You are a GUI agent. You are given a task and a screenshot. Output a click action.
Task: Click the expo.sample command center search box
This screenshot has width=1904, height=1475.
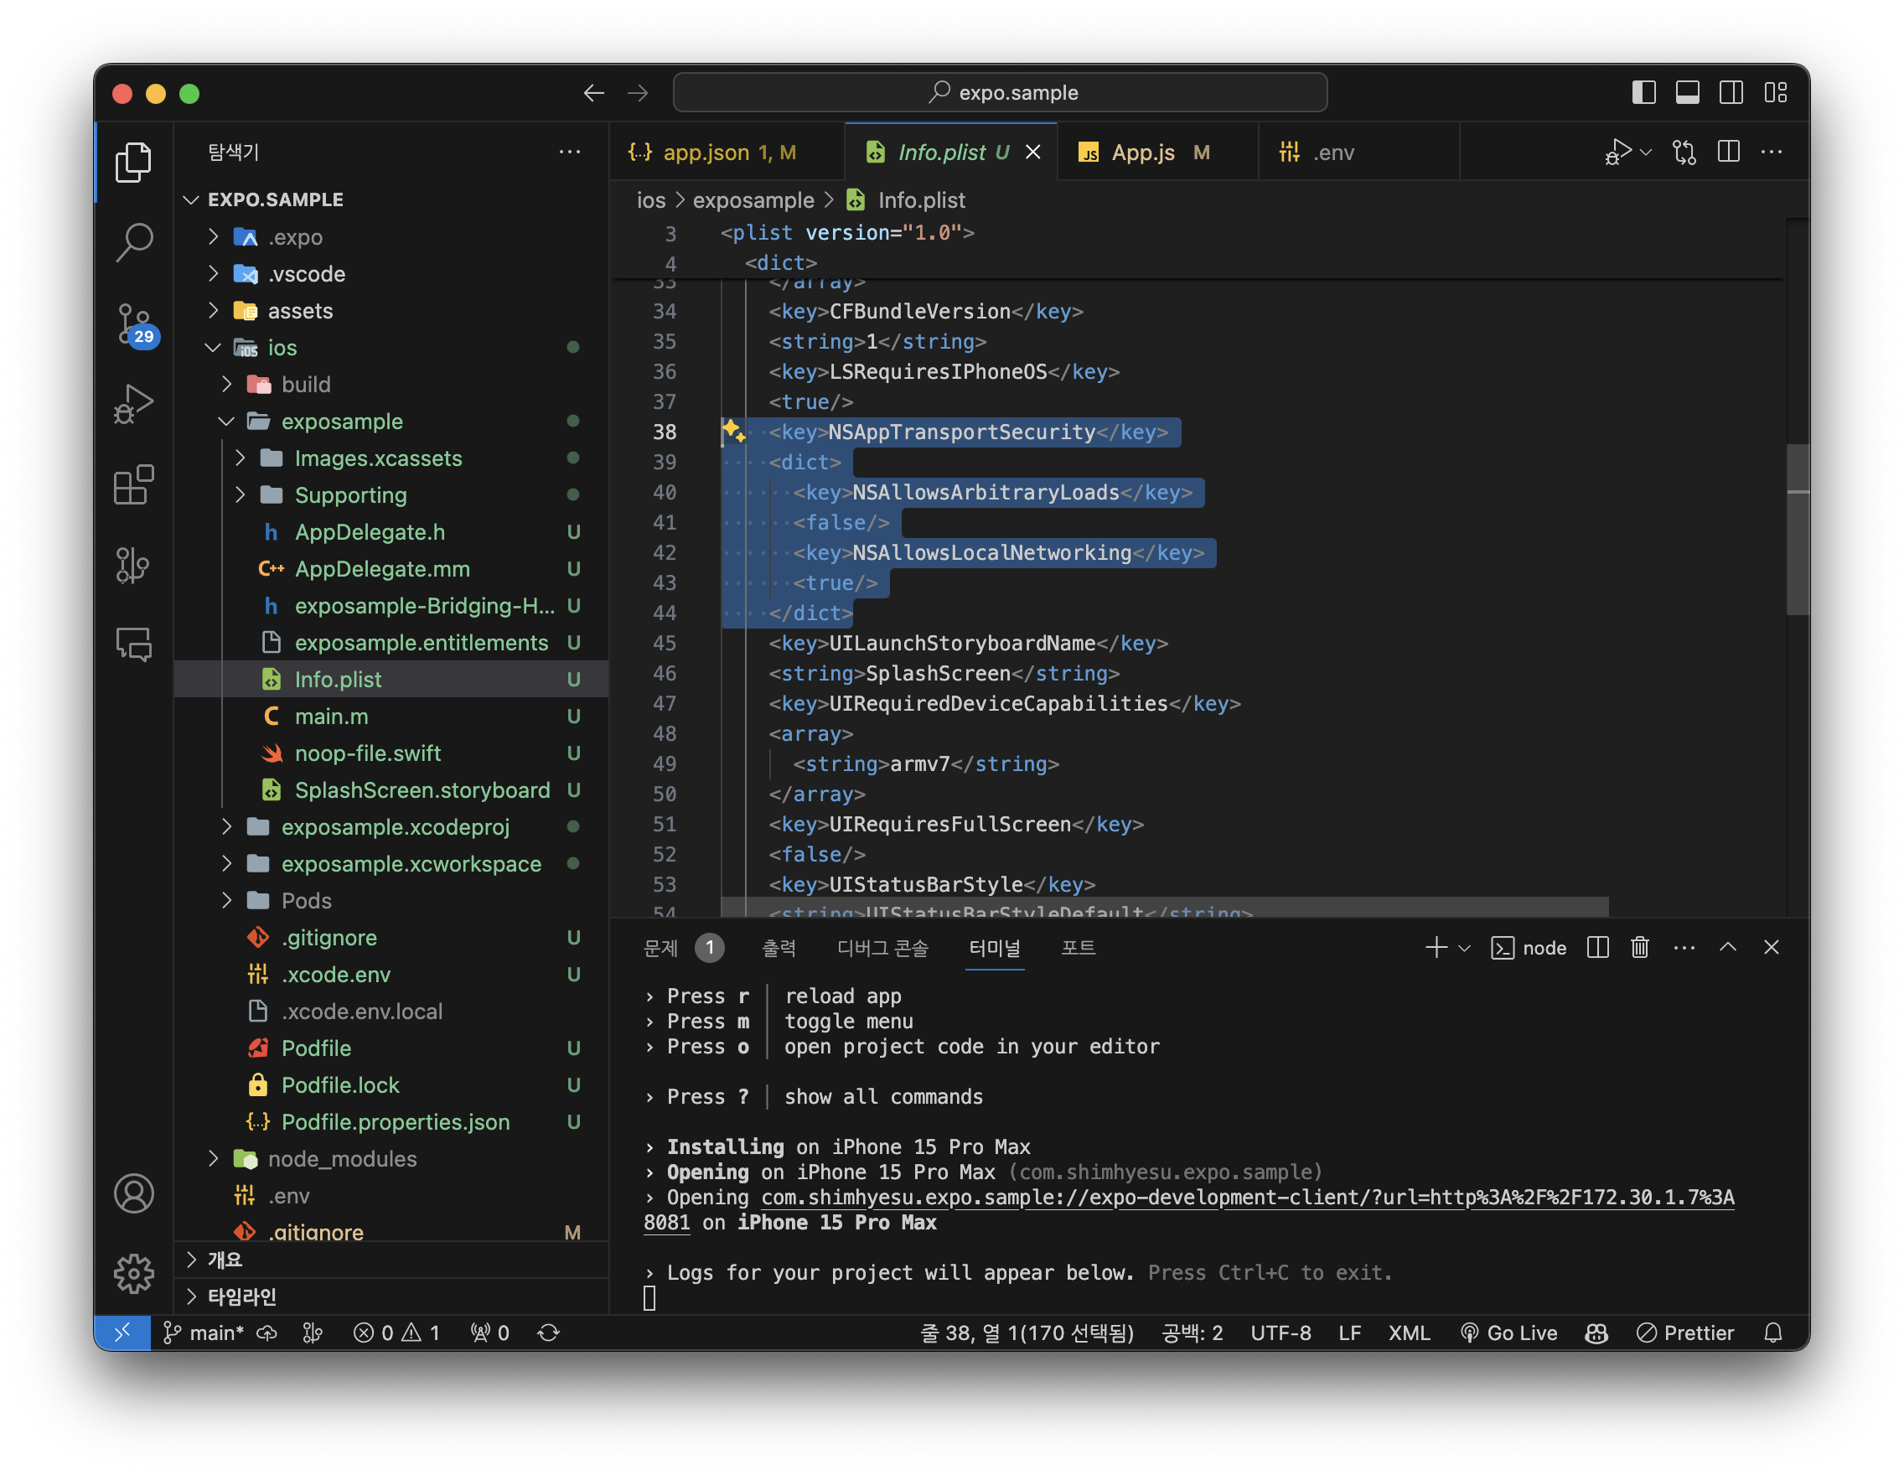coord(1000,92)
